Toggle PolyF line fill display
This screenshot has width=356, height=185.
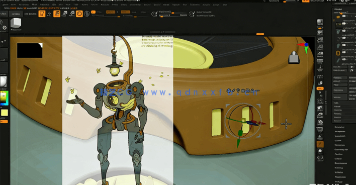click(x=320, y=130)
